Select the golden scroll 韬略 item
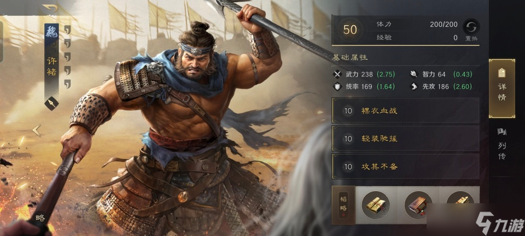Screen dimensions: 525x236 click(375, 204)
